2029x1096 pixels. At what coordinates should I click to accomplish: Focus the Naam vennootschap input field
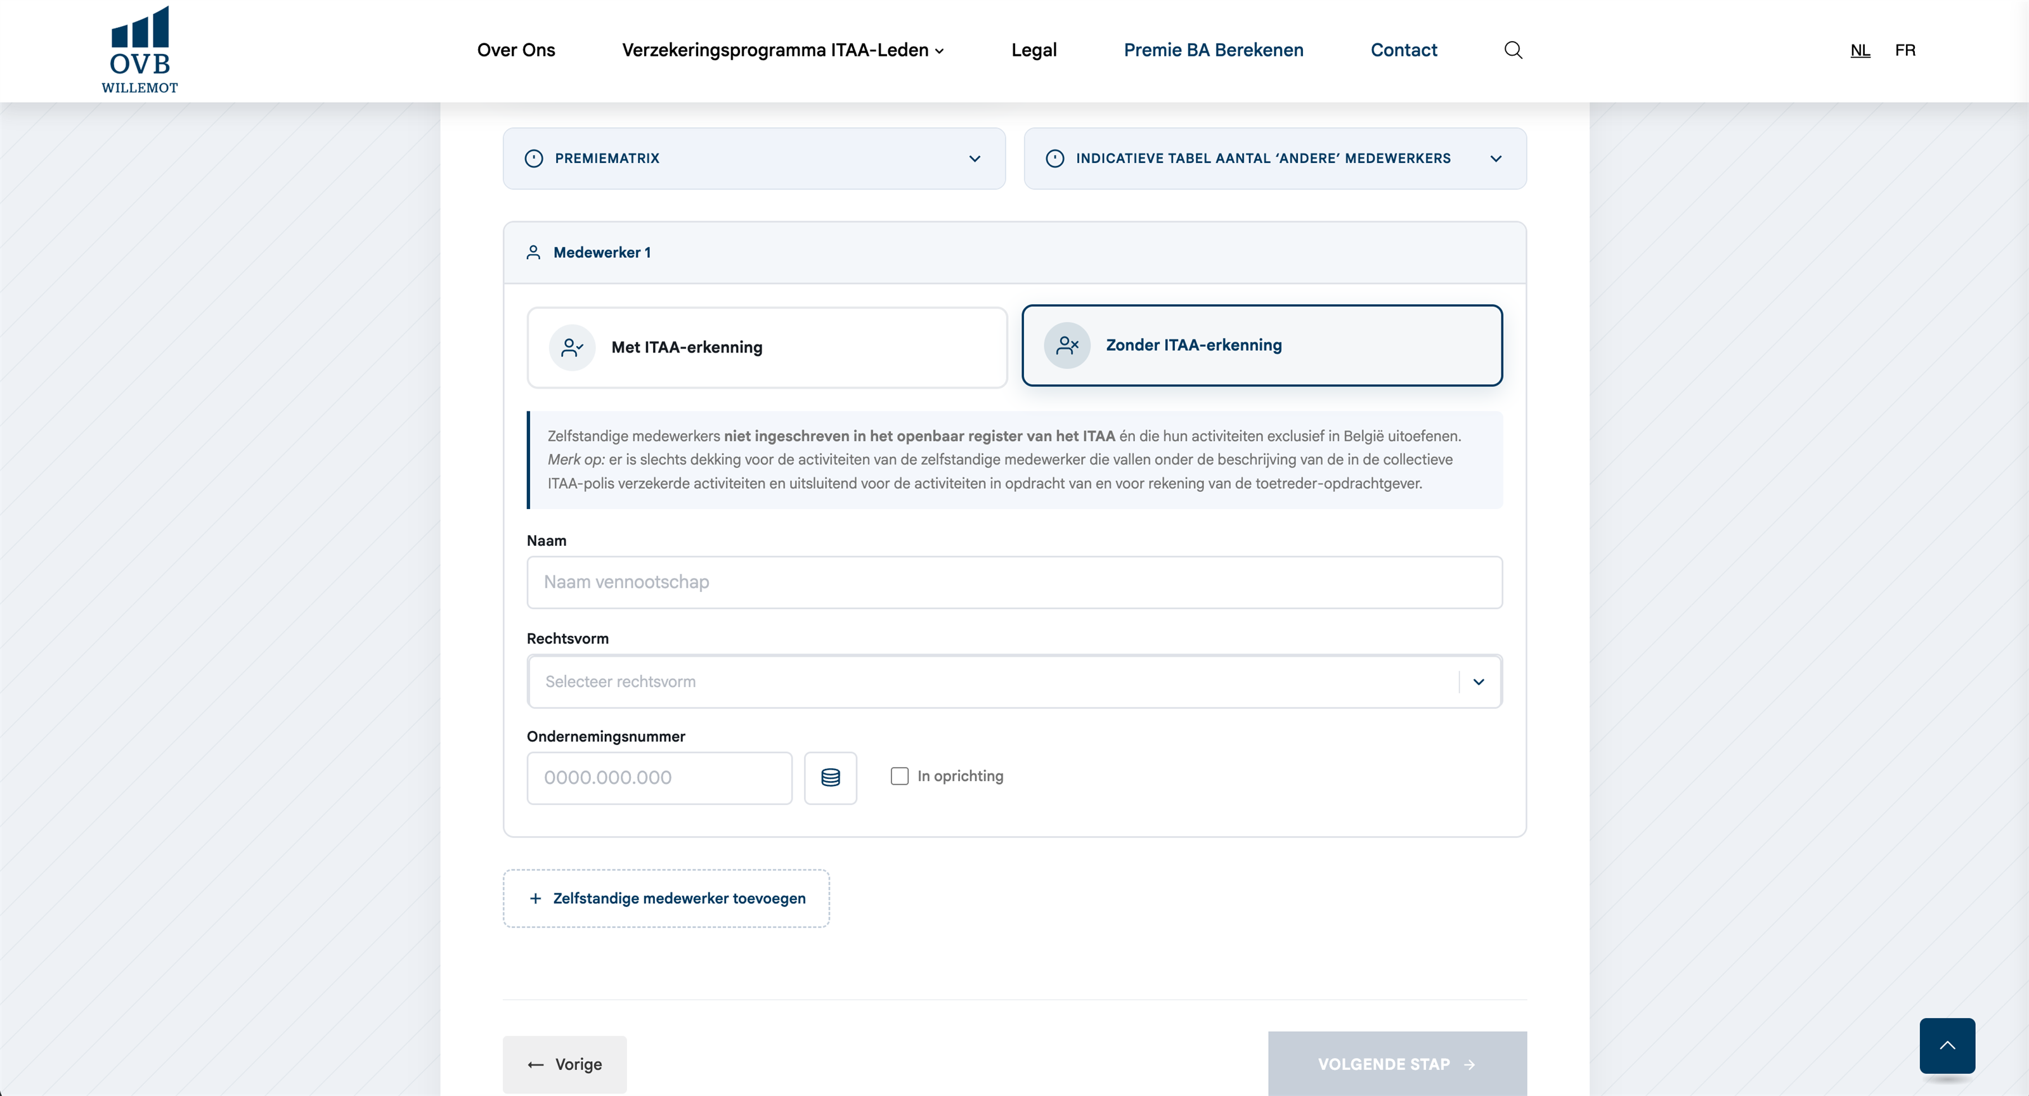(1014, 583)
